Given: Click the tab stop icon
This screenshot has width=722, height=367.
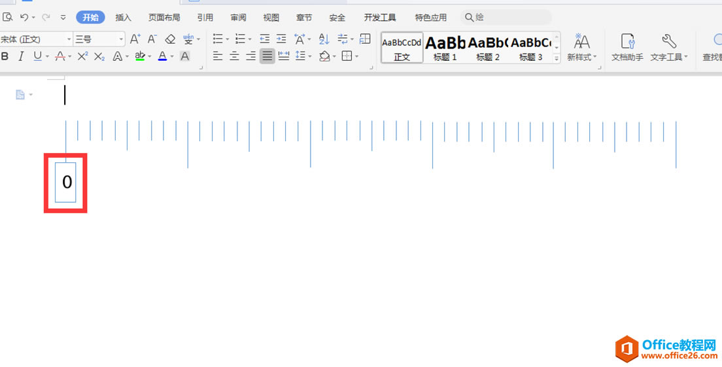Looking at the screenshot, I should 365,39.
